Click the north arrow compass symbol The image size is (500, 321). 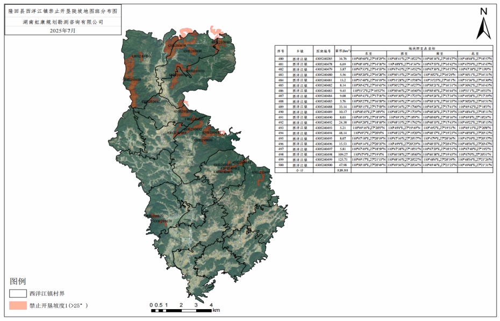point(483,24)
